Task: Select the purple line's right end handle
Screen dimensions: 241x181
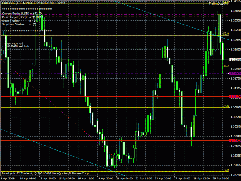Action: [228, 74]
